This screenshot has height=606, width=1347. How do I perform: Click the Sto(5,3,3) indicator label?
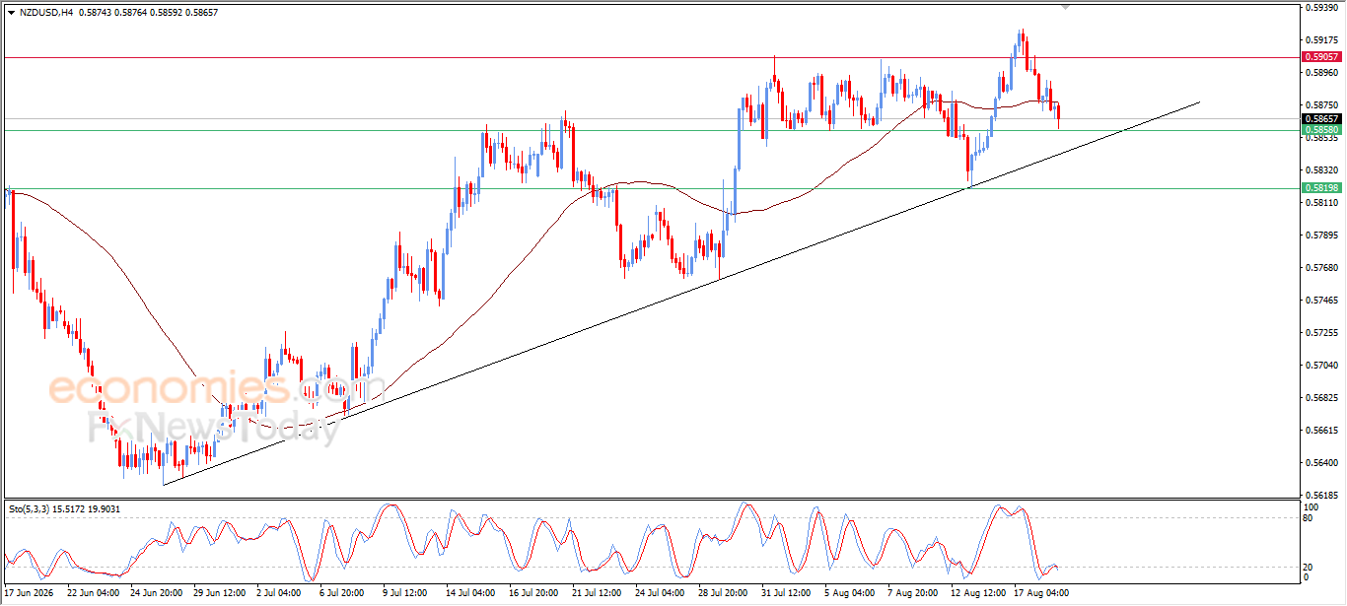[x=32, y=509]
